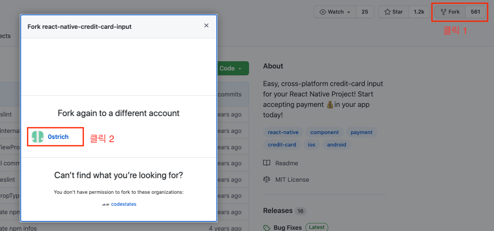Image resolution: width=494 pixels, height=231 pixels.
Task: Expand the green Code dropdown
Action: (x=232, y=68)
